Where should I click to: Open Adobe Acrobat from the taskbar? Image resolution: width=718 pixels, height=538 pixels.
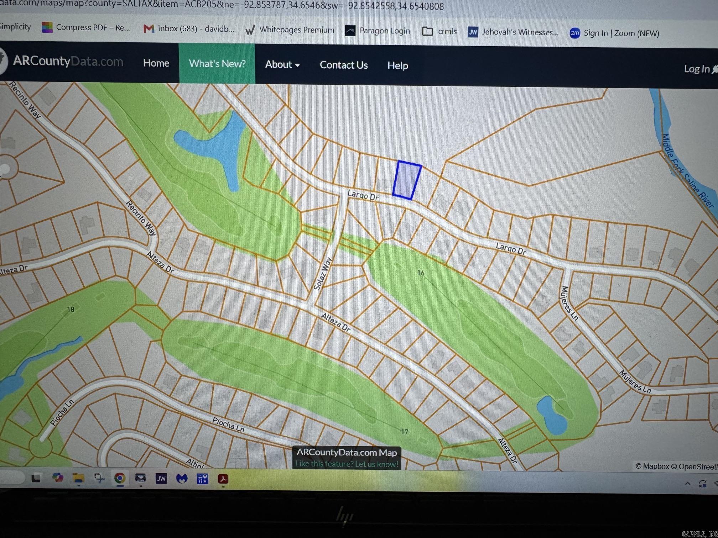coord(223,479)
